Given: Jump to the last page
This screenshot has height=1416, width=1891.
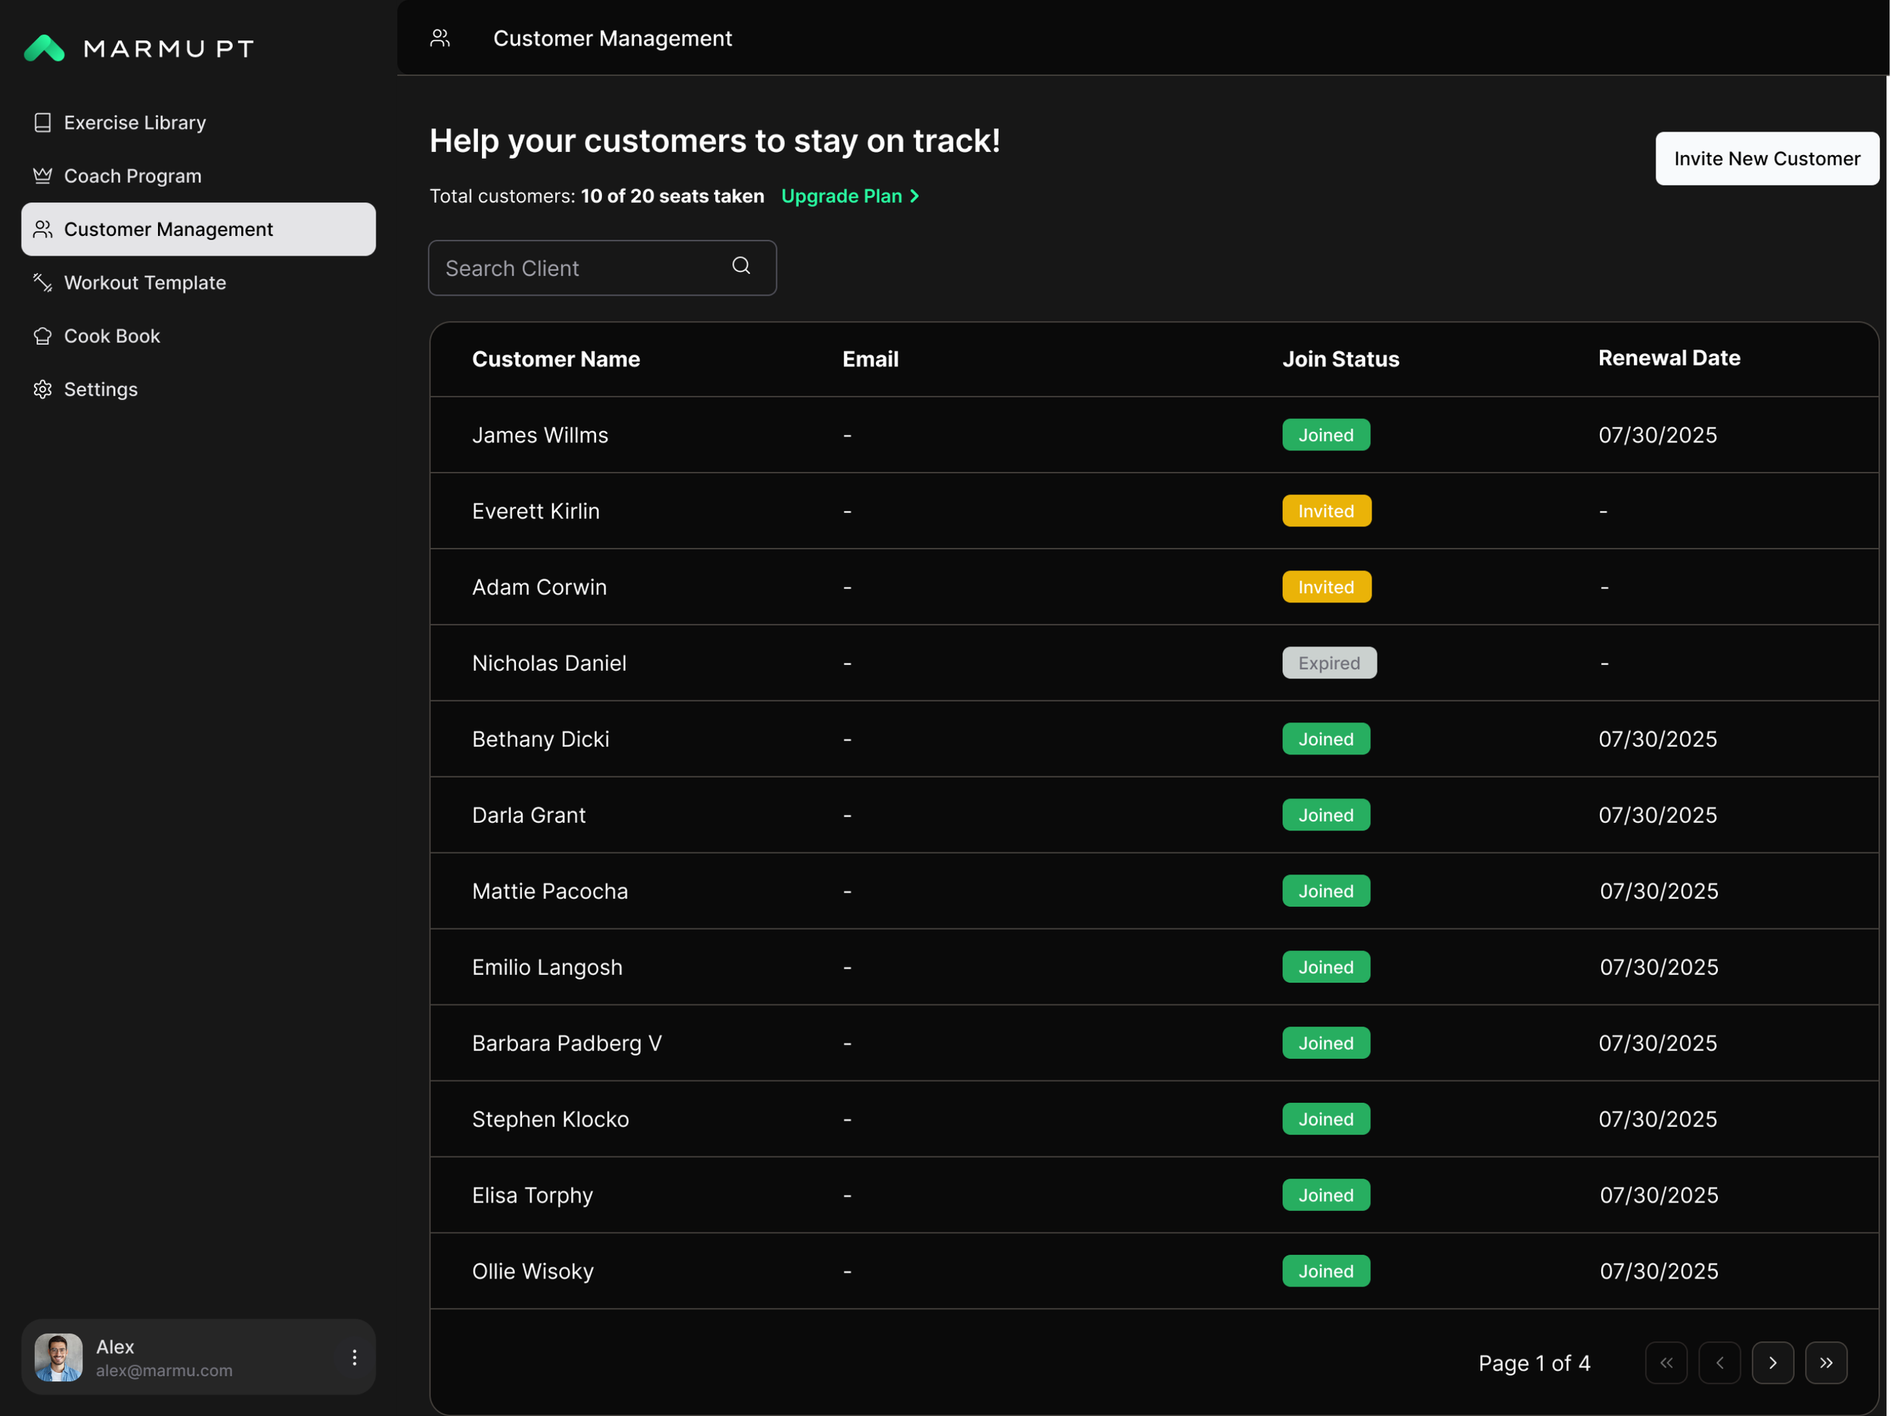Looking at the screenshot, I should [1825, 1362].
